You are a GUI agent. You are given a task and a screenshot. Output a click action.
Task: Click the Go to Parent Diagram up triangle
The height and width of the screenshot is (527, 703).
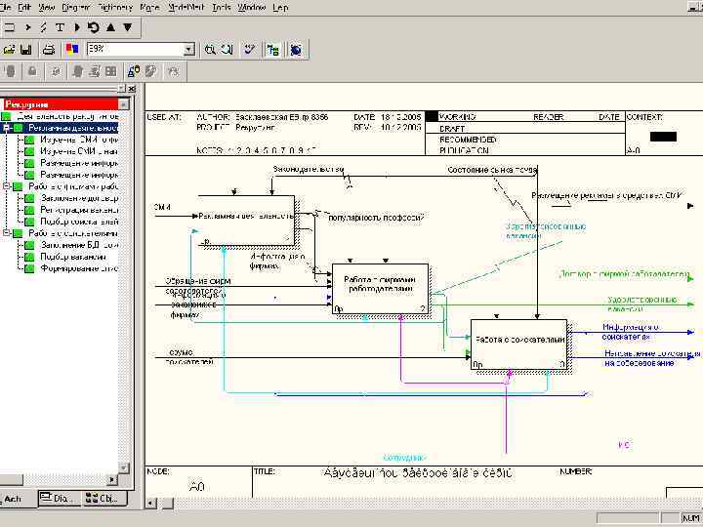[x=109, y=27]
